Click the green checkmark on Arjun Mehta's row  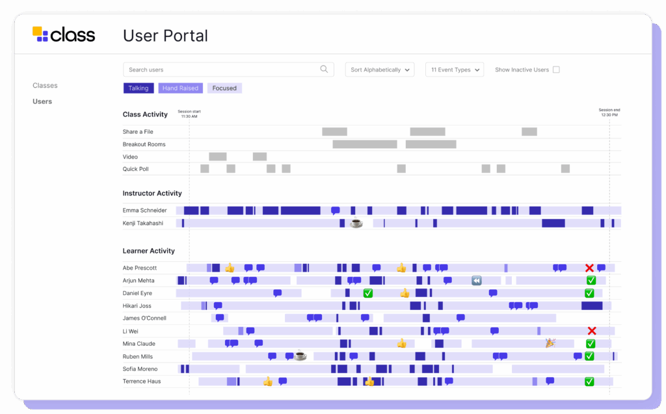[x=591, y=279]
